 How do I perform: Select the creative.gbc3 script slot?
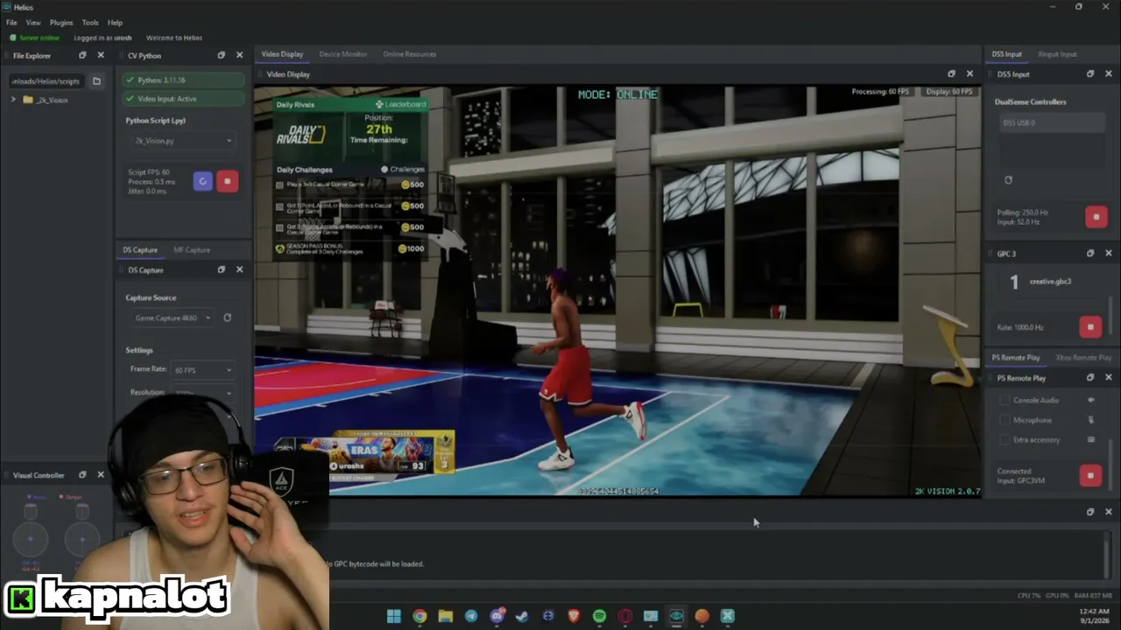[x=1050, y=282]
